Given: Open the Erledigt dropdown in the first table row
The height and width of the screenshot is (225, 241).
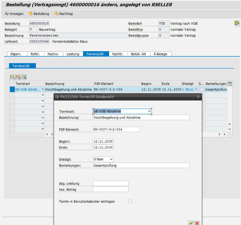Looking at the screenshot, I should tap(196, 90).
